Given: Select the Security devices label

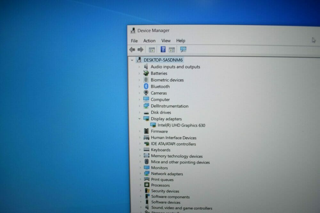Looking at the screenshot, I should pos(165,191).
